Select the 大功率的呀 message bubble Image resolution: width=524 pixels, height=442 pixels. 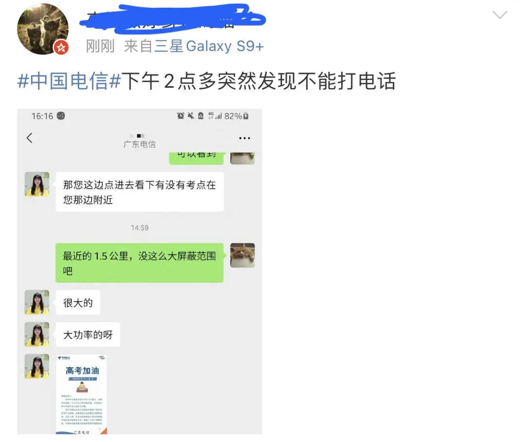pos(88,334)
